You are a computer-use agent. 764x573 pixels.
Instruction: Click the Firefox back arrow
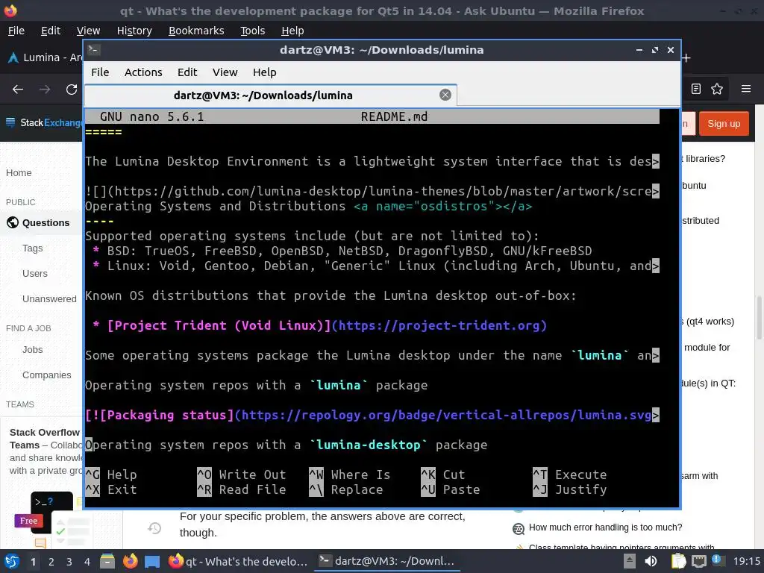18,90
